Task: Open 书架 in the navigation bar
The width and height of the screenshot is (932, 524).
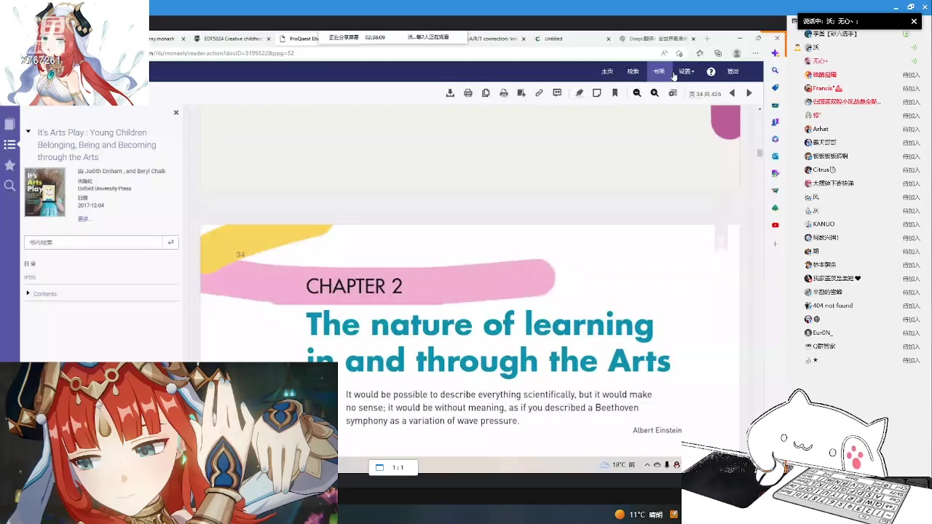Action: point(658,71)
